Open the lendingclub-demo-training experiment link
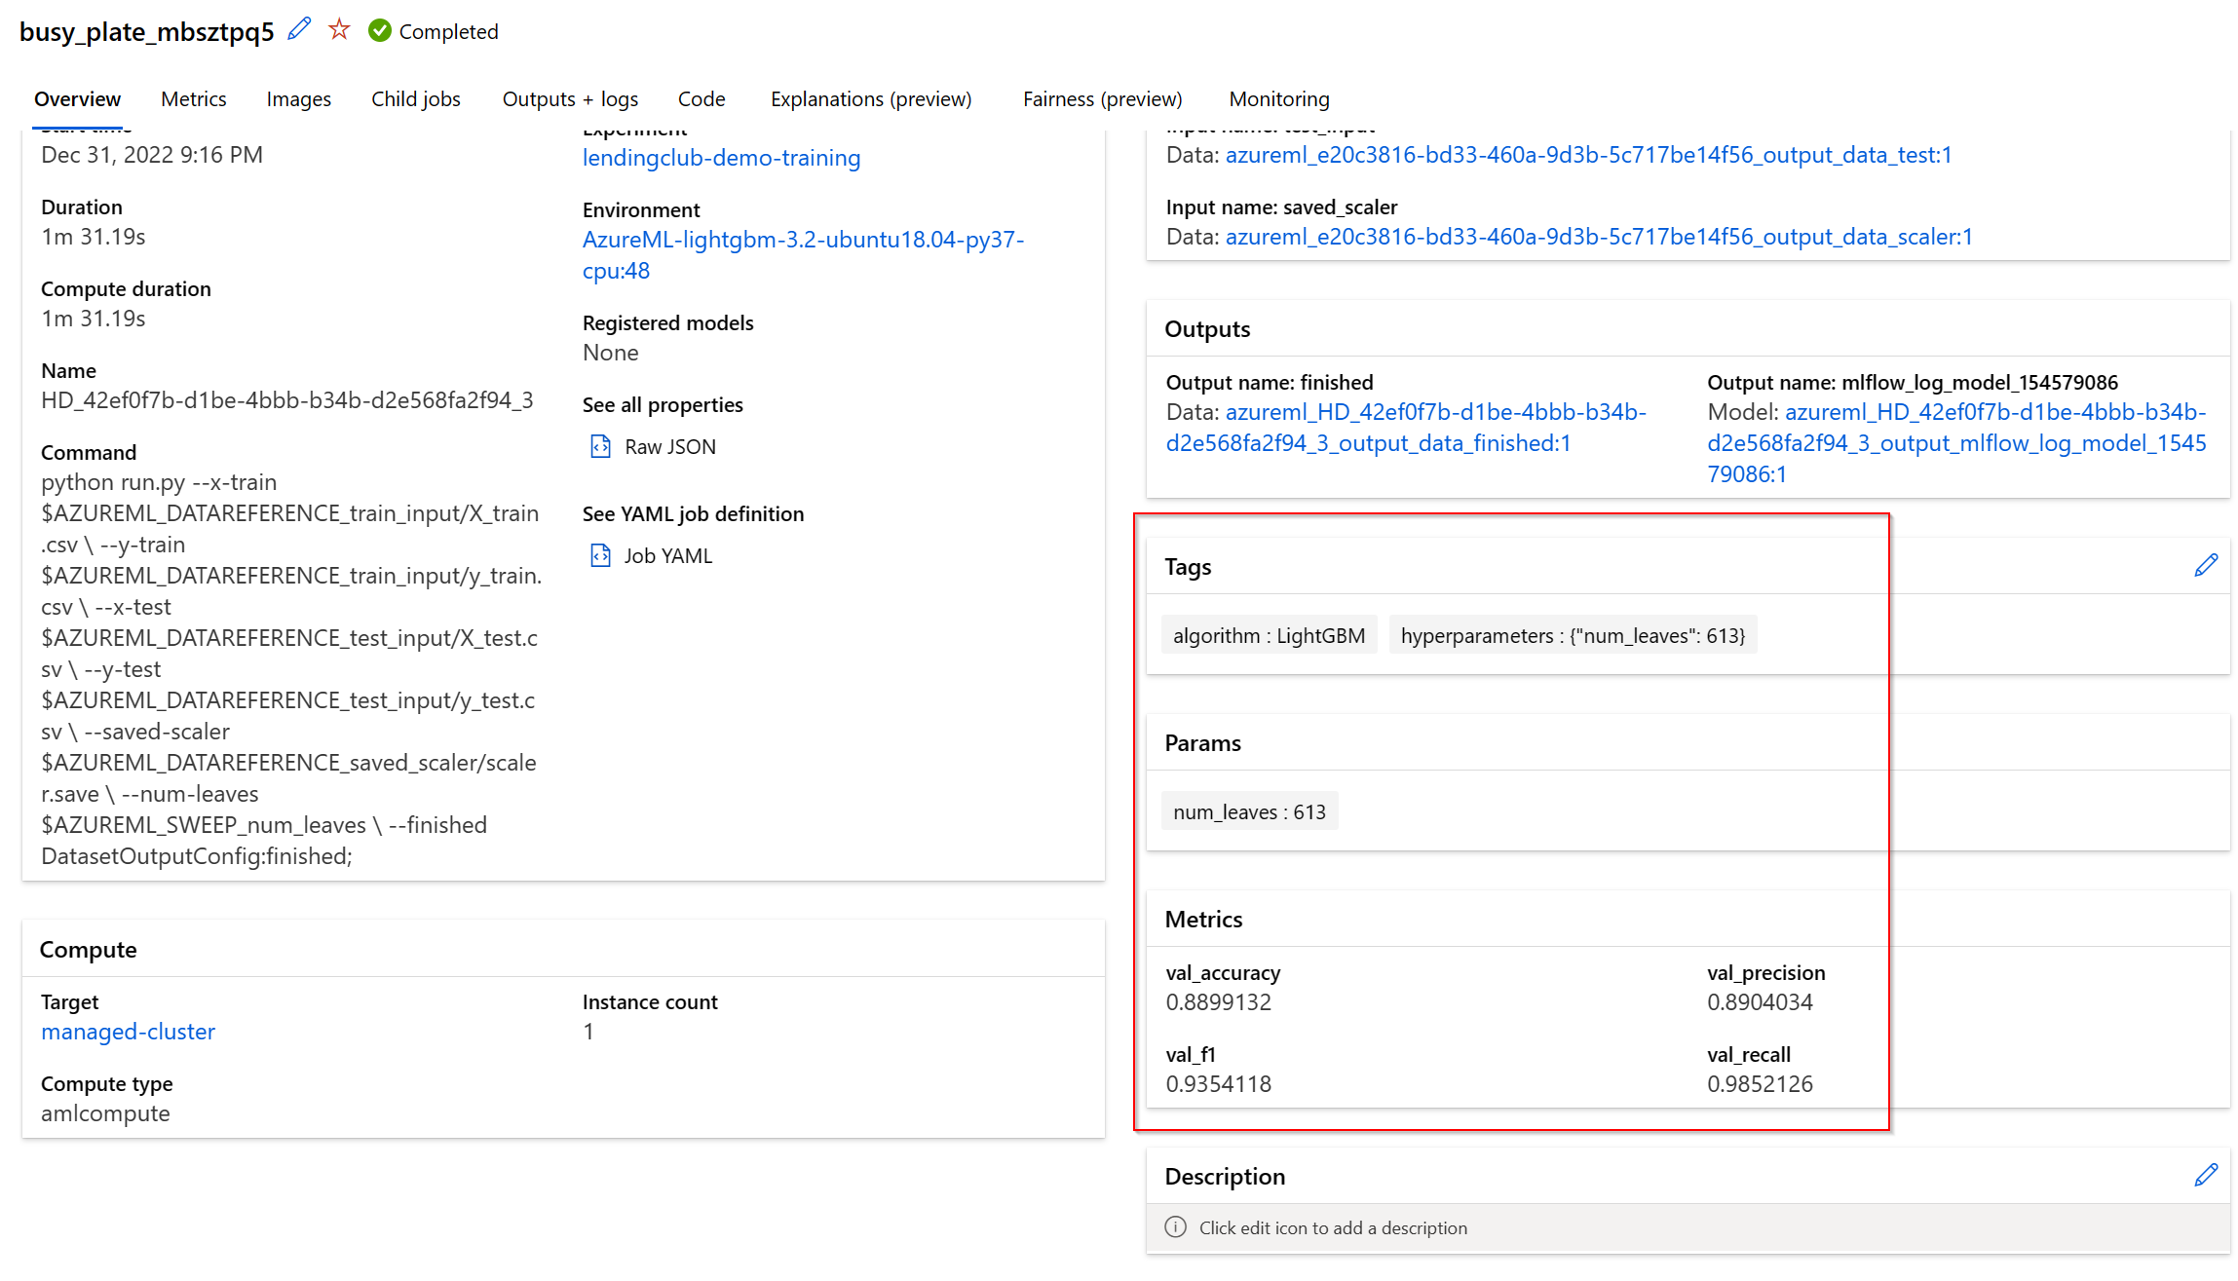 click(721, 158)
